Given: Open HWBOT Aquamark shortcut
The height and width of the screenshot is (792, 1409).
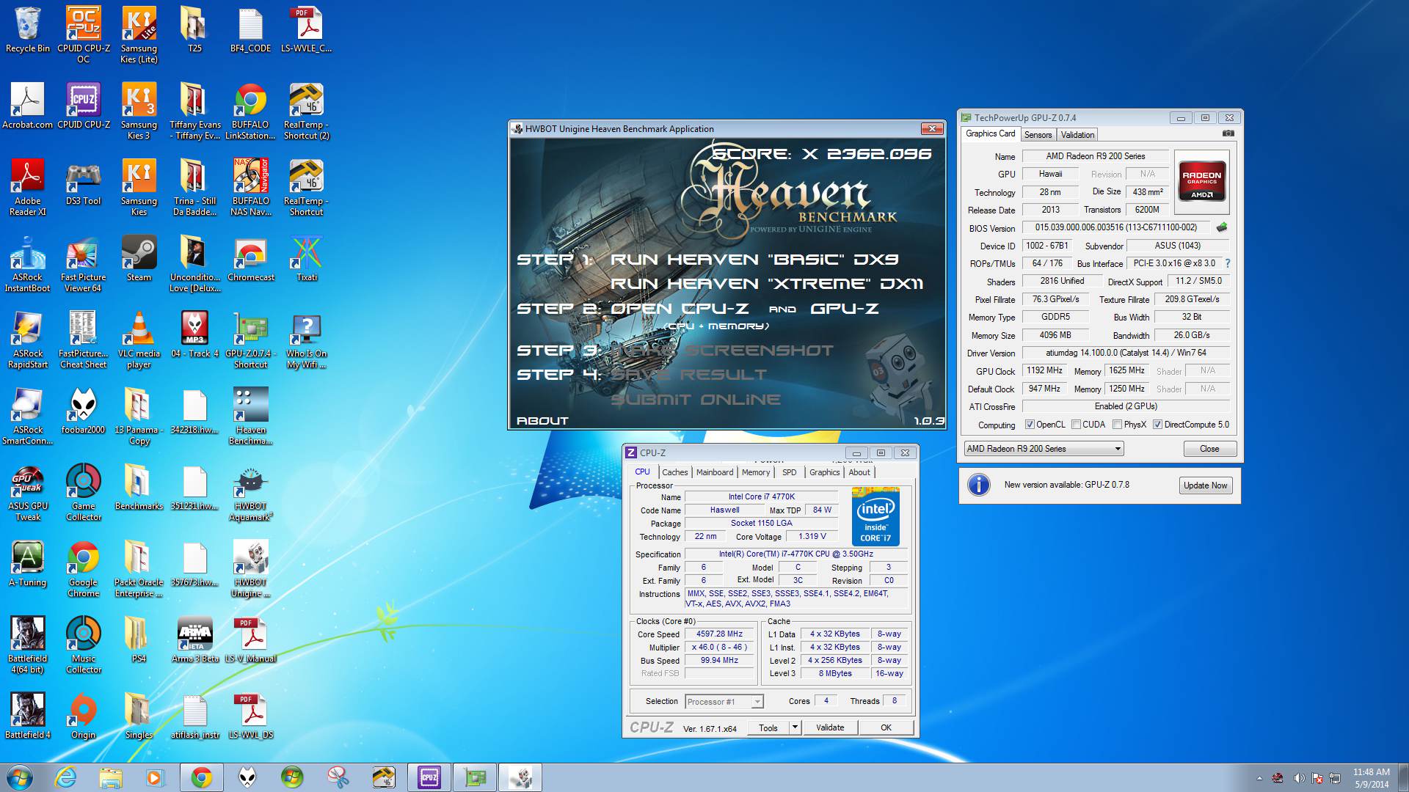Looking at the screenshot, I should (x=250, y=492).
